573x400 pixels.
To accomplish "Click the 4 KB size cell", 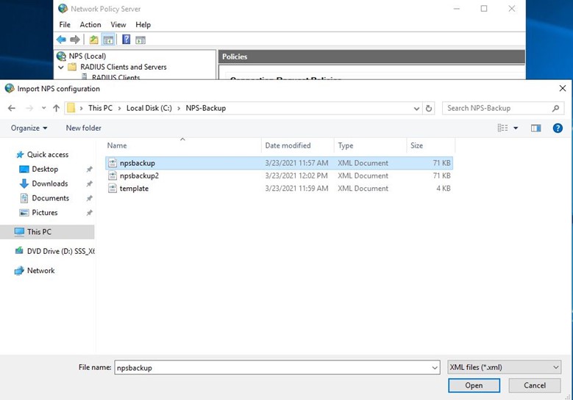I will (444, 189).
